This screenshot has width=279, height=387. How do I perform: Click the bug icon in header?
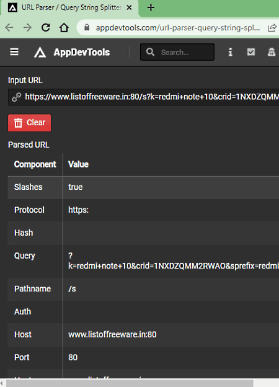[x=272, y=52]
